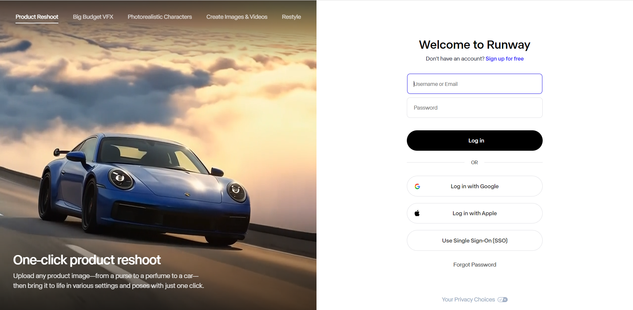The image size is (633, 310).
Task: Open Your Privacy Choices link
Action: [x=468, y=299]
